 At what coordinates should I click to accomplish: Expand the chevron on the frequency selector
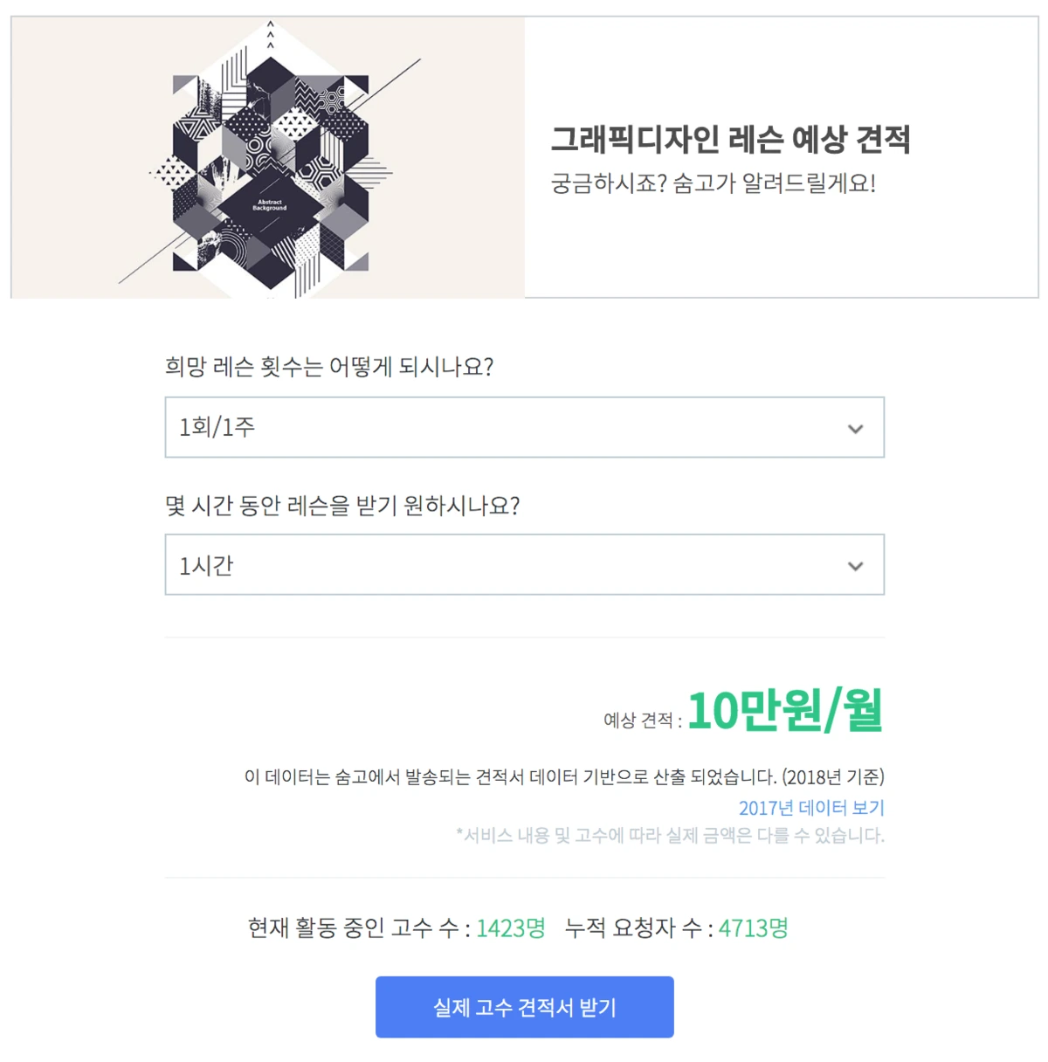point(854,427)
